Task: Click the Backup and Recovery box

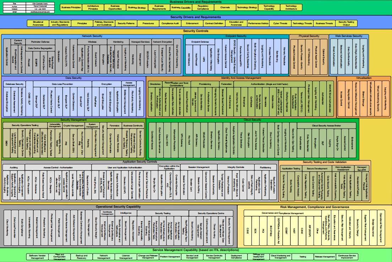Action: coord(81,257)
